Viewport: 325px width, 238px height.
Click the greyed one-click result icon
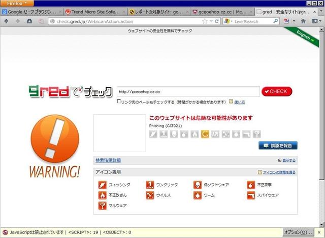(164, 134)
